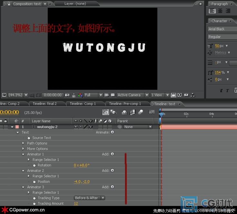Toggle lock on Composition viewer panel
The image size is (237, 214).
(x=9, y=4)
